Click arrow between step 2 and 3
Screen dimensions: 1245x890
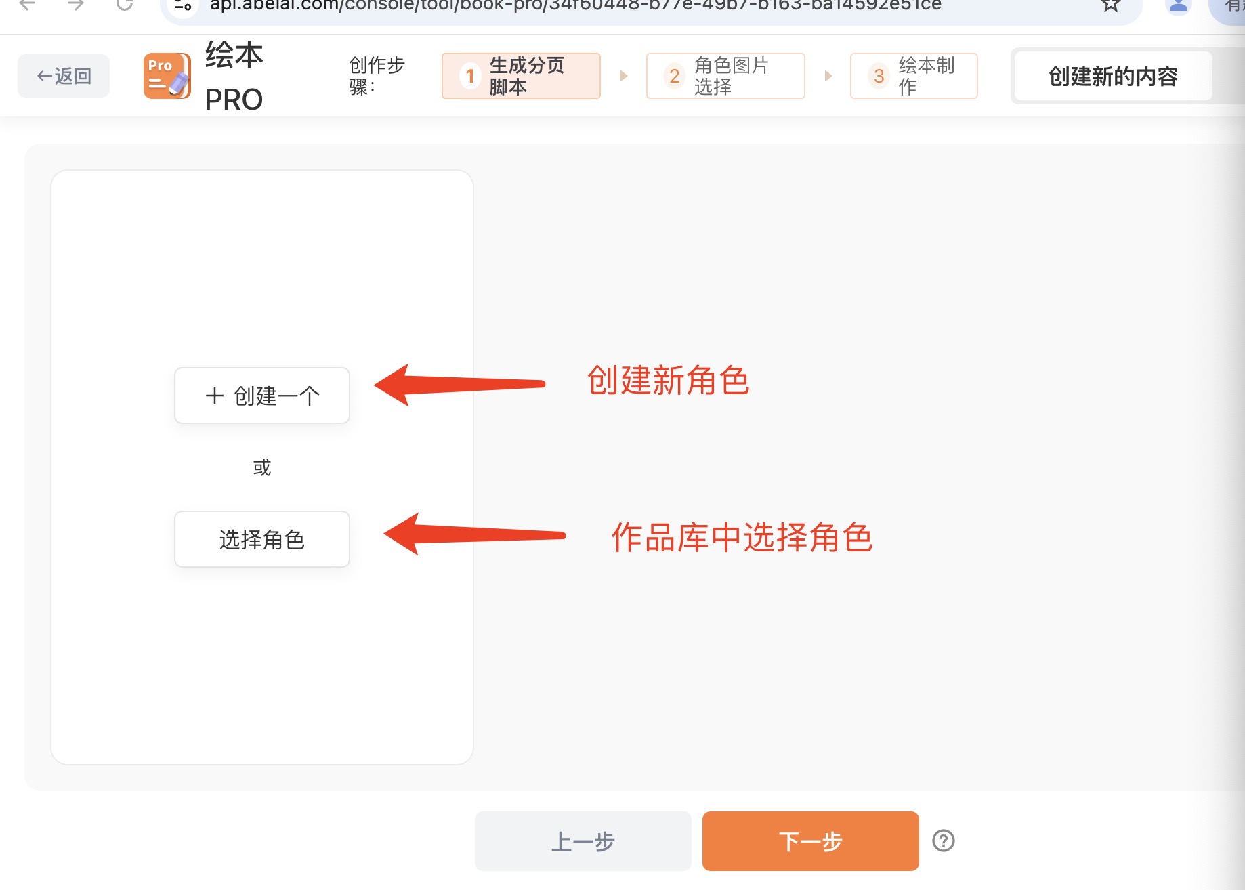pyautogui.click(x=828, y=76)
